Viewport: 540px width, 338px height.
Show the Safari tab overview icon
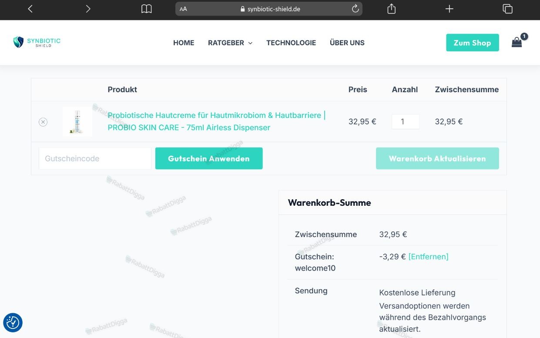[x=507, y=9]
